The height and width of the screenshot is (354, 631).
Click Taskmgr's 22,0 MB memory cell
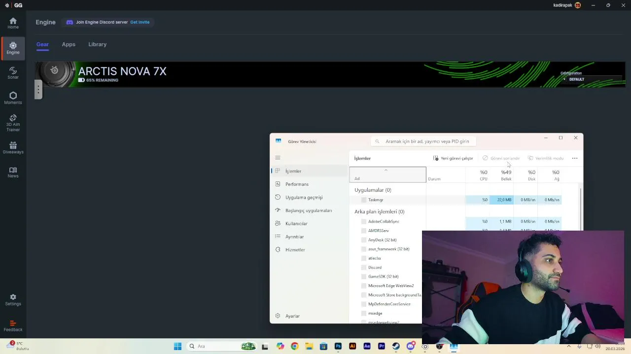[501, 200]
